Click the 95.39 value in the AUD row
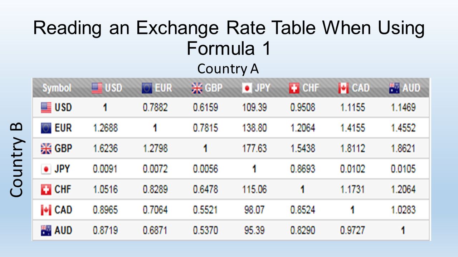 click(254, 231)
